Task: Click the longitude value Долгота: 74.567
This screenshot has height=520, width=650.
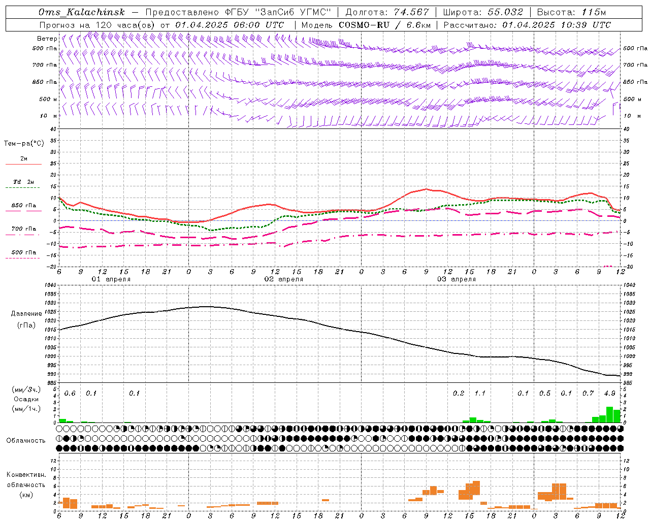Action: (387, 12)
